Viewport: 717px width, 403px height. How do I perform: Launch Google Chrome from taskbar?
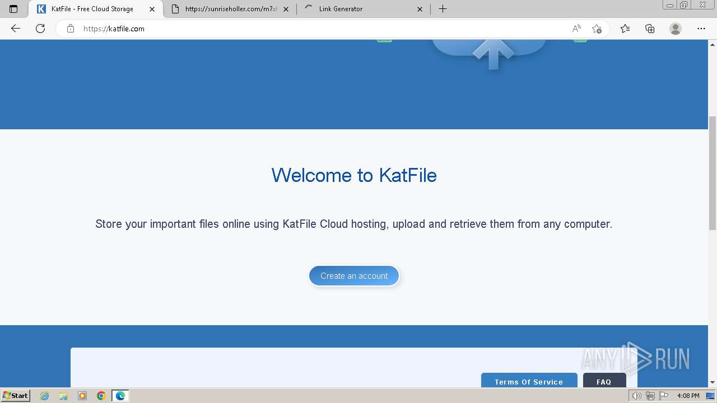pyautogui.click(x=101, y=396)
